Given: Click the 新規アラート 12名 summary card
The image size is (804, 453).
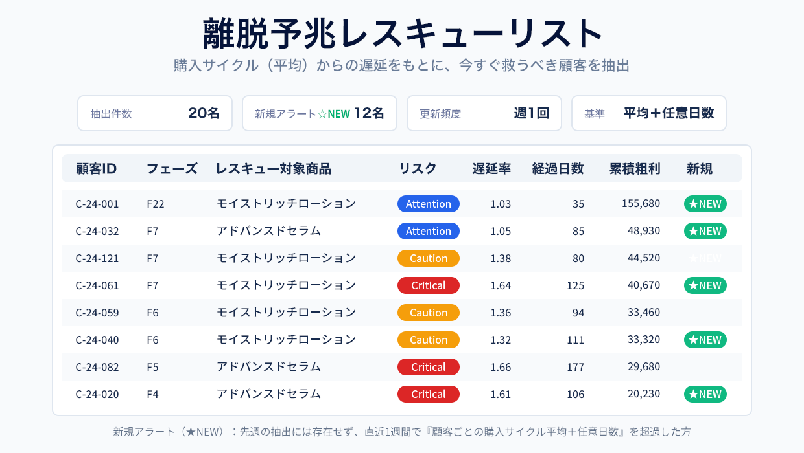Looking at the screenshot, I should coord(320,113).
